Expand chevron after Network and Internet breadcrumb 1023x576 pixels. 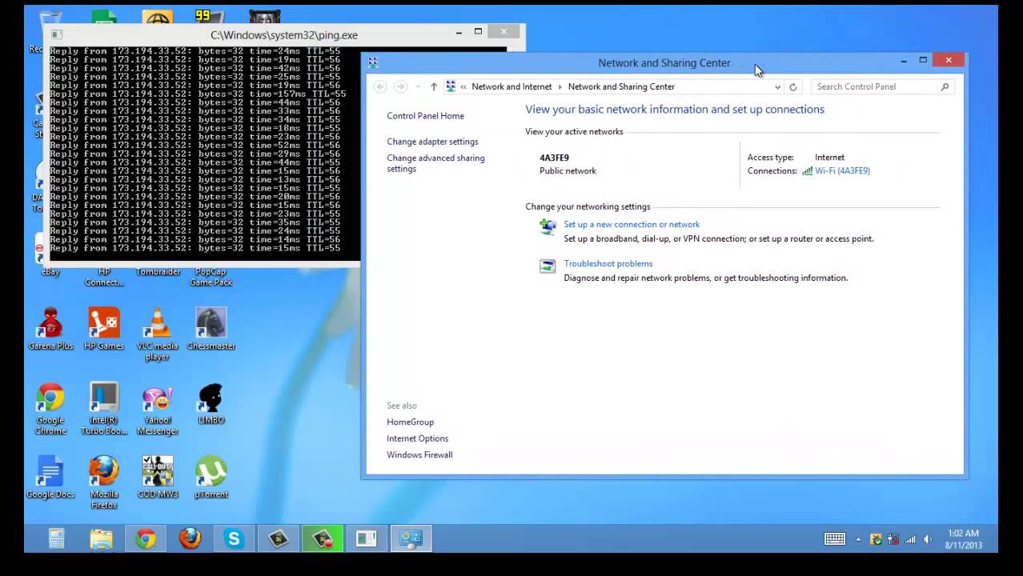[x=560, y=86]
